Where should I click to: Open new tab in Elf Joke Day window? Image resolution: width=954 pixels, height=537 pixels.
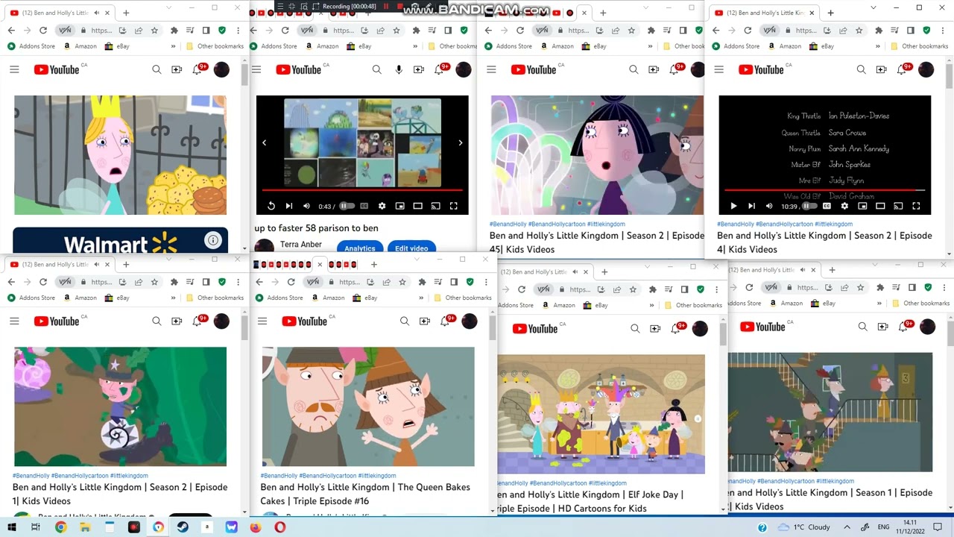pos(604,271)
